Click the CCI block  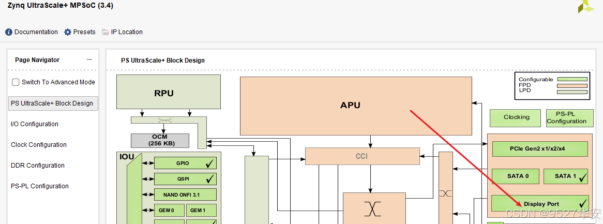pos(362,156)
